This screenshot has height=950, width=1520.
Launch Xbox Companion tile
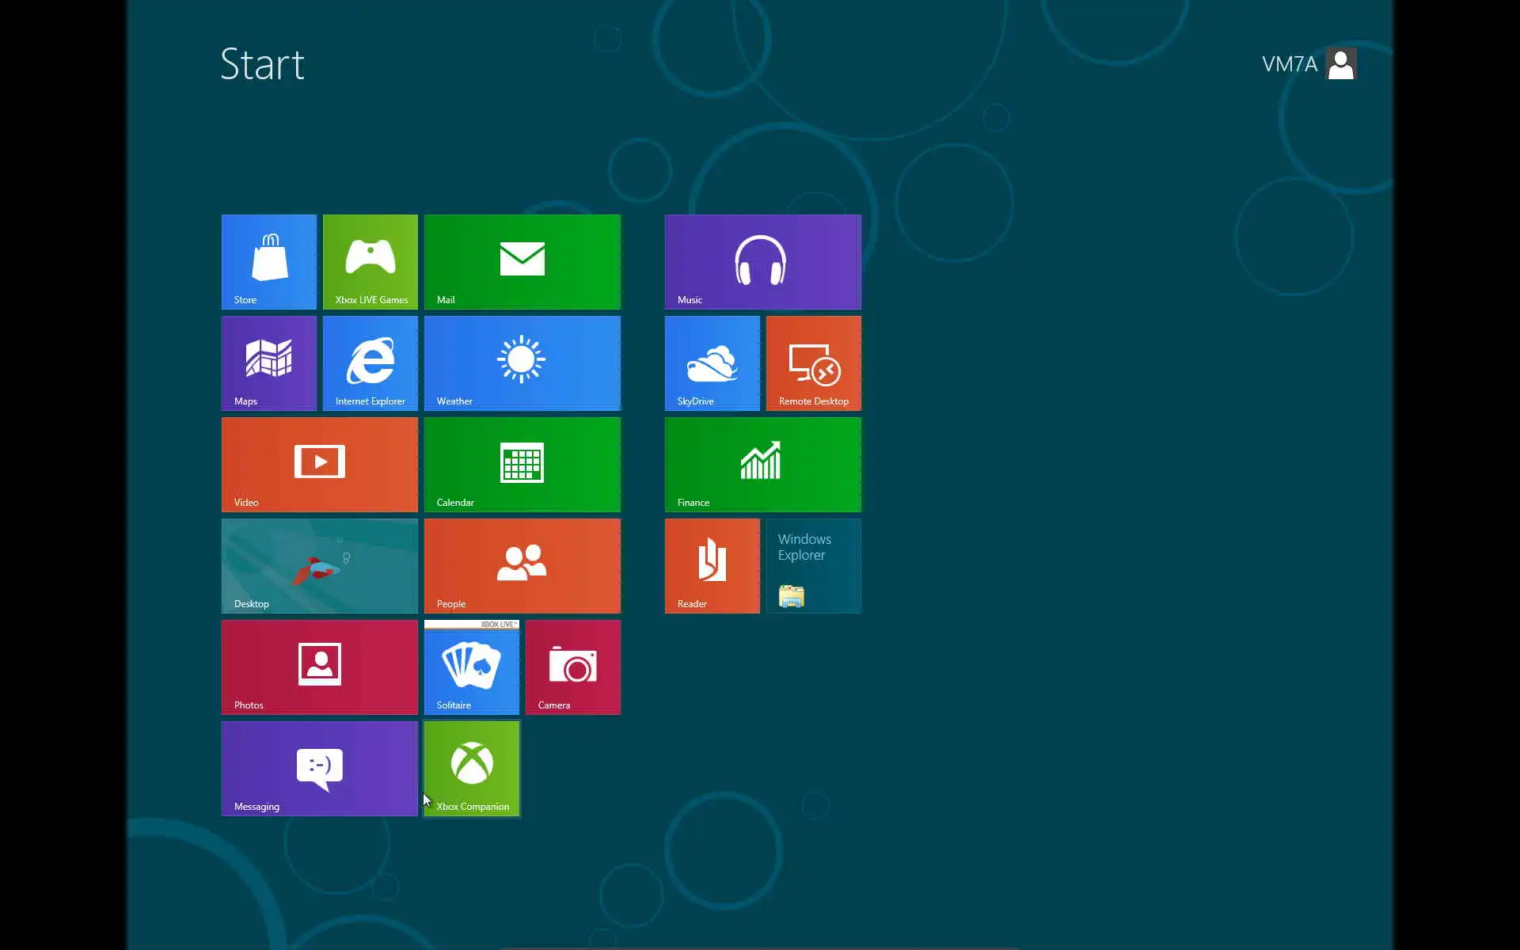pos(472,768)
